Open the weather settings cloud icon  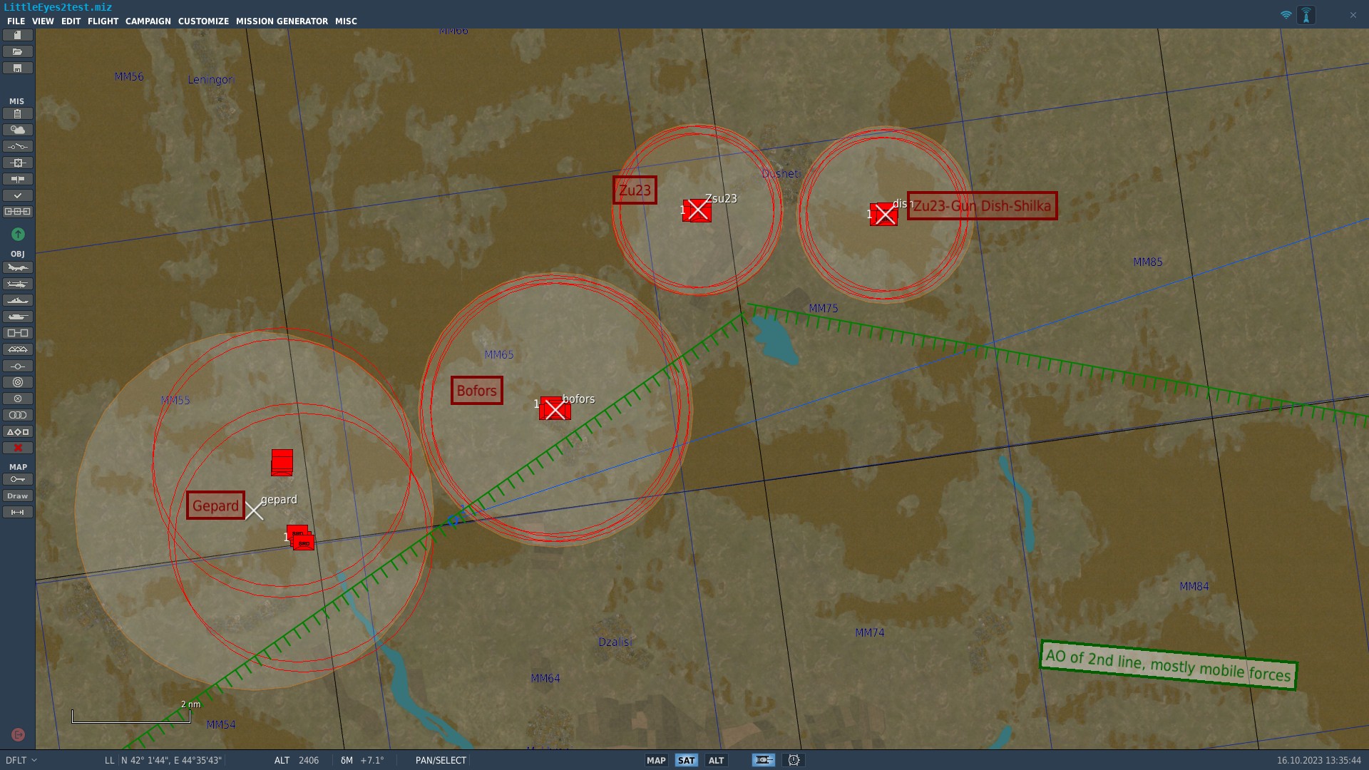point(17,130)
